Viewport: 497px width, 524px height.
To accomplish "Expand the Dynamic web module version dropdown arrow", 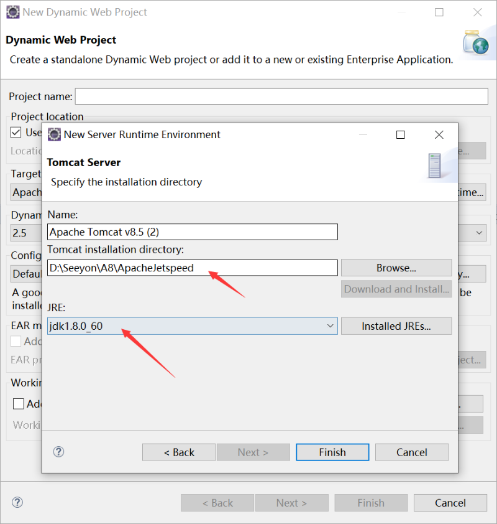I will pyautogui.click(x=480, y=233).
